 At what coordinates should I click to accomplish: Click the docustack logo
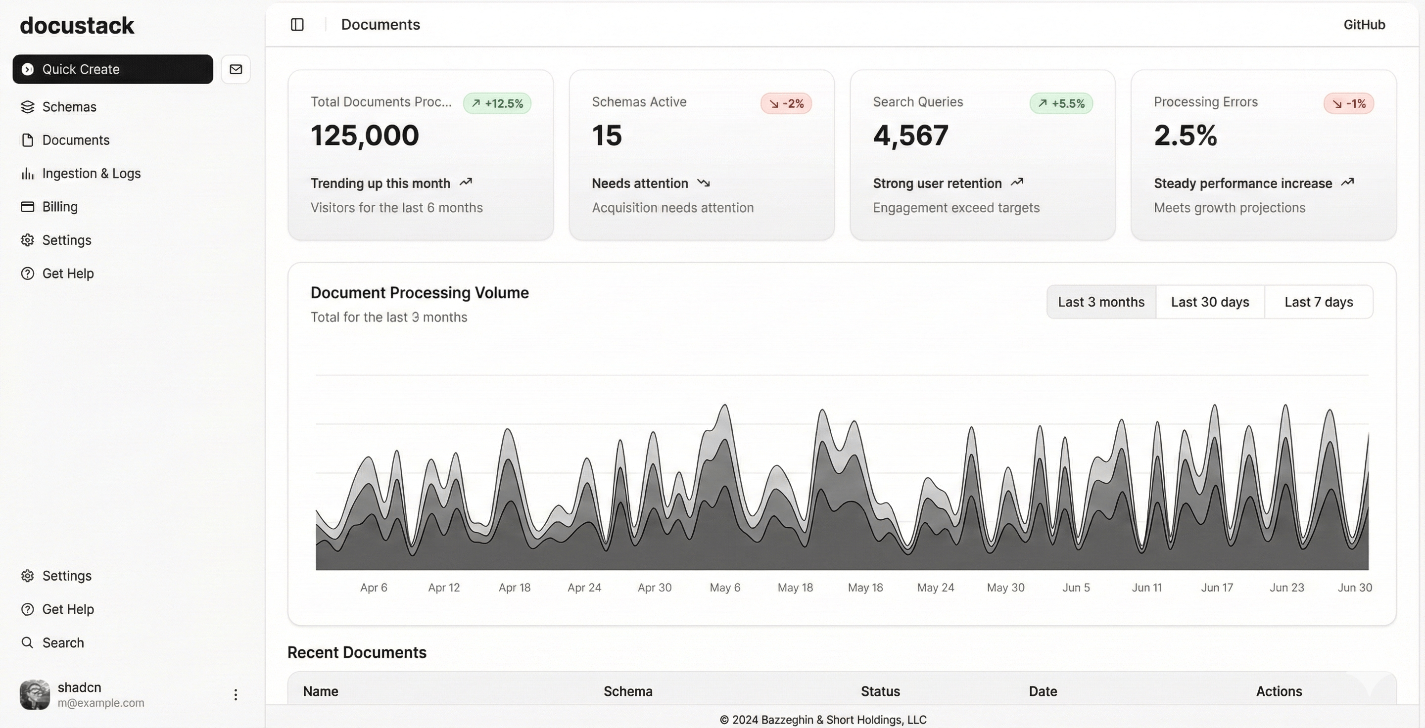(x=77, y=25)
